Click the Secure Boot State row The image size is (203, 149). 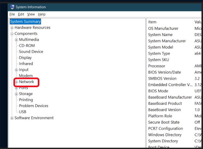[174, 122]
